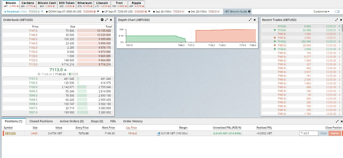Image resolution: width=343 pixels, height=158 pixels.
Task: Open the Closed Positions tab
Action: 41,121
